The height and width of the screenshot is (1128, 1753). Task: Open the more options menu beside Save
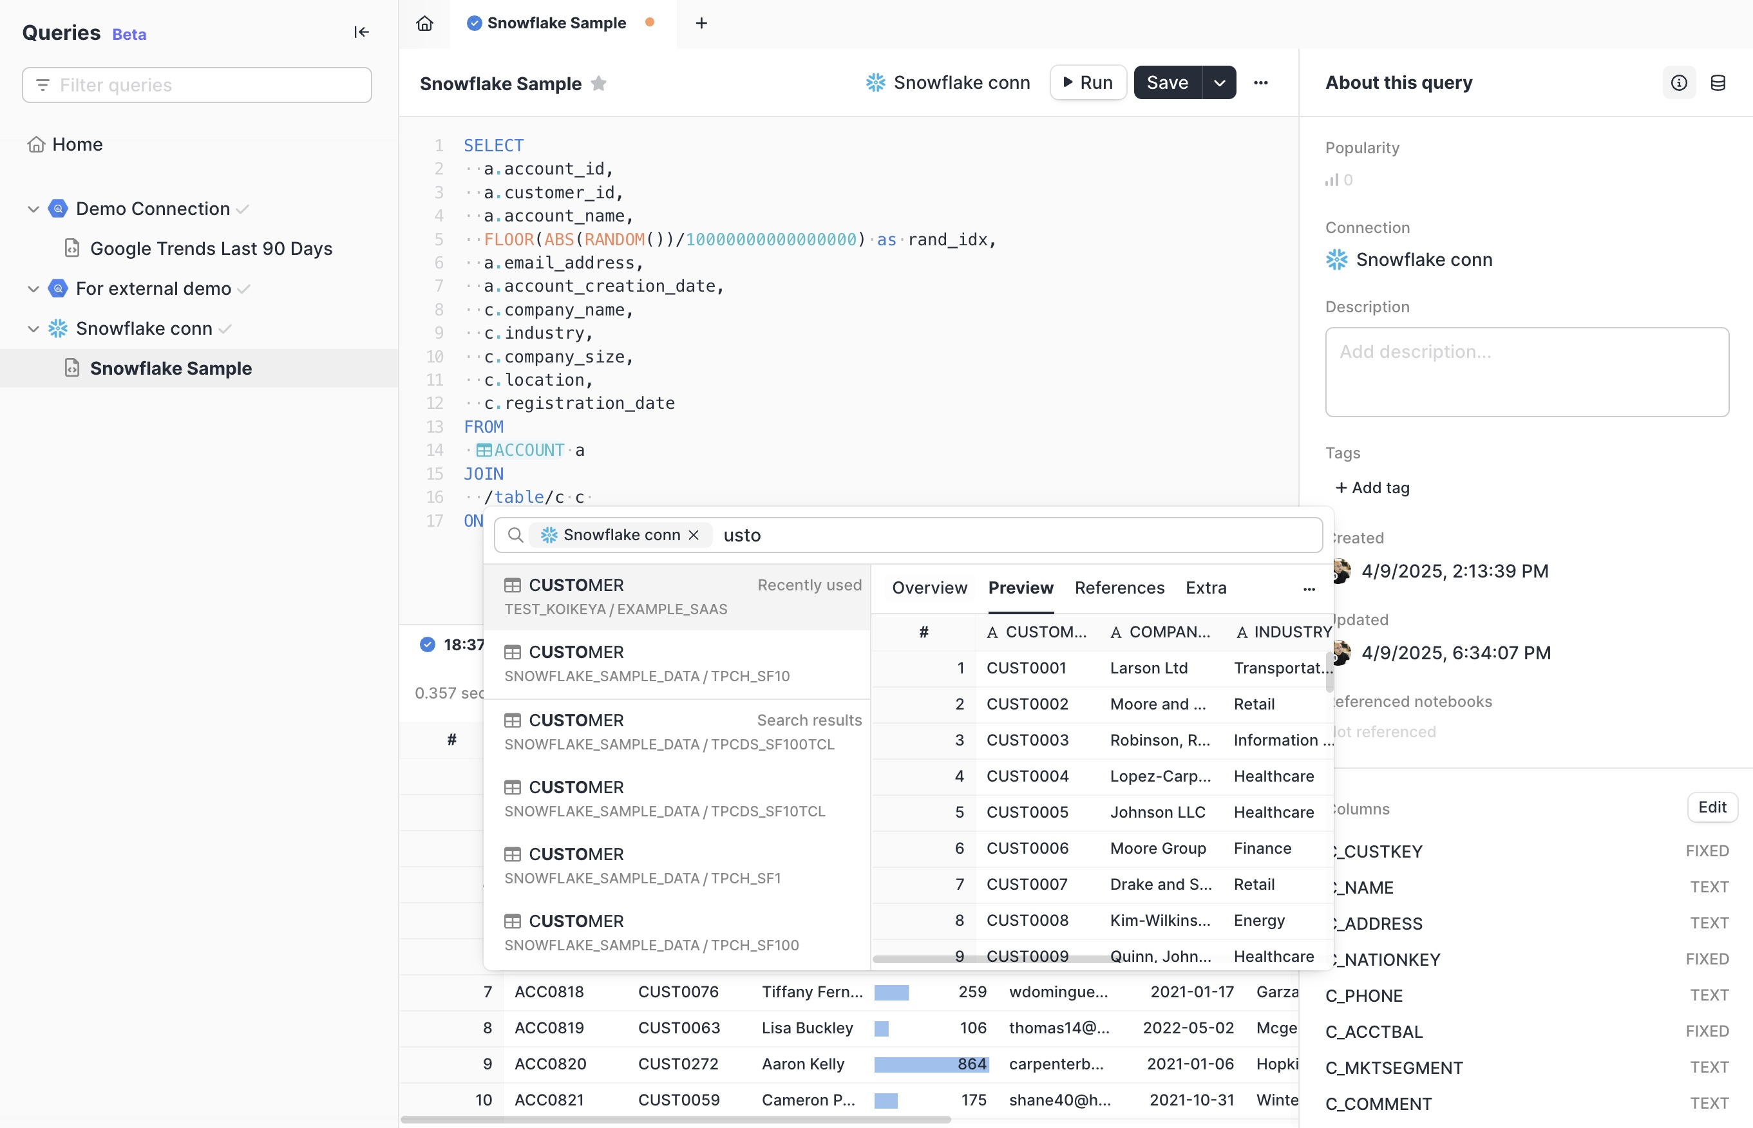click(x=1261, y=83)
